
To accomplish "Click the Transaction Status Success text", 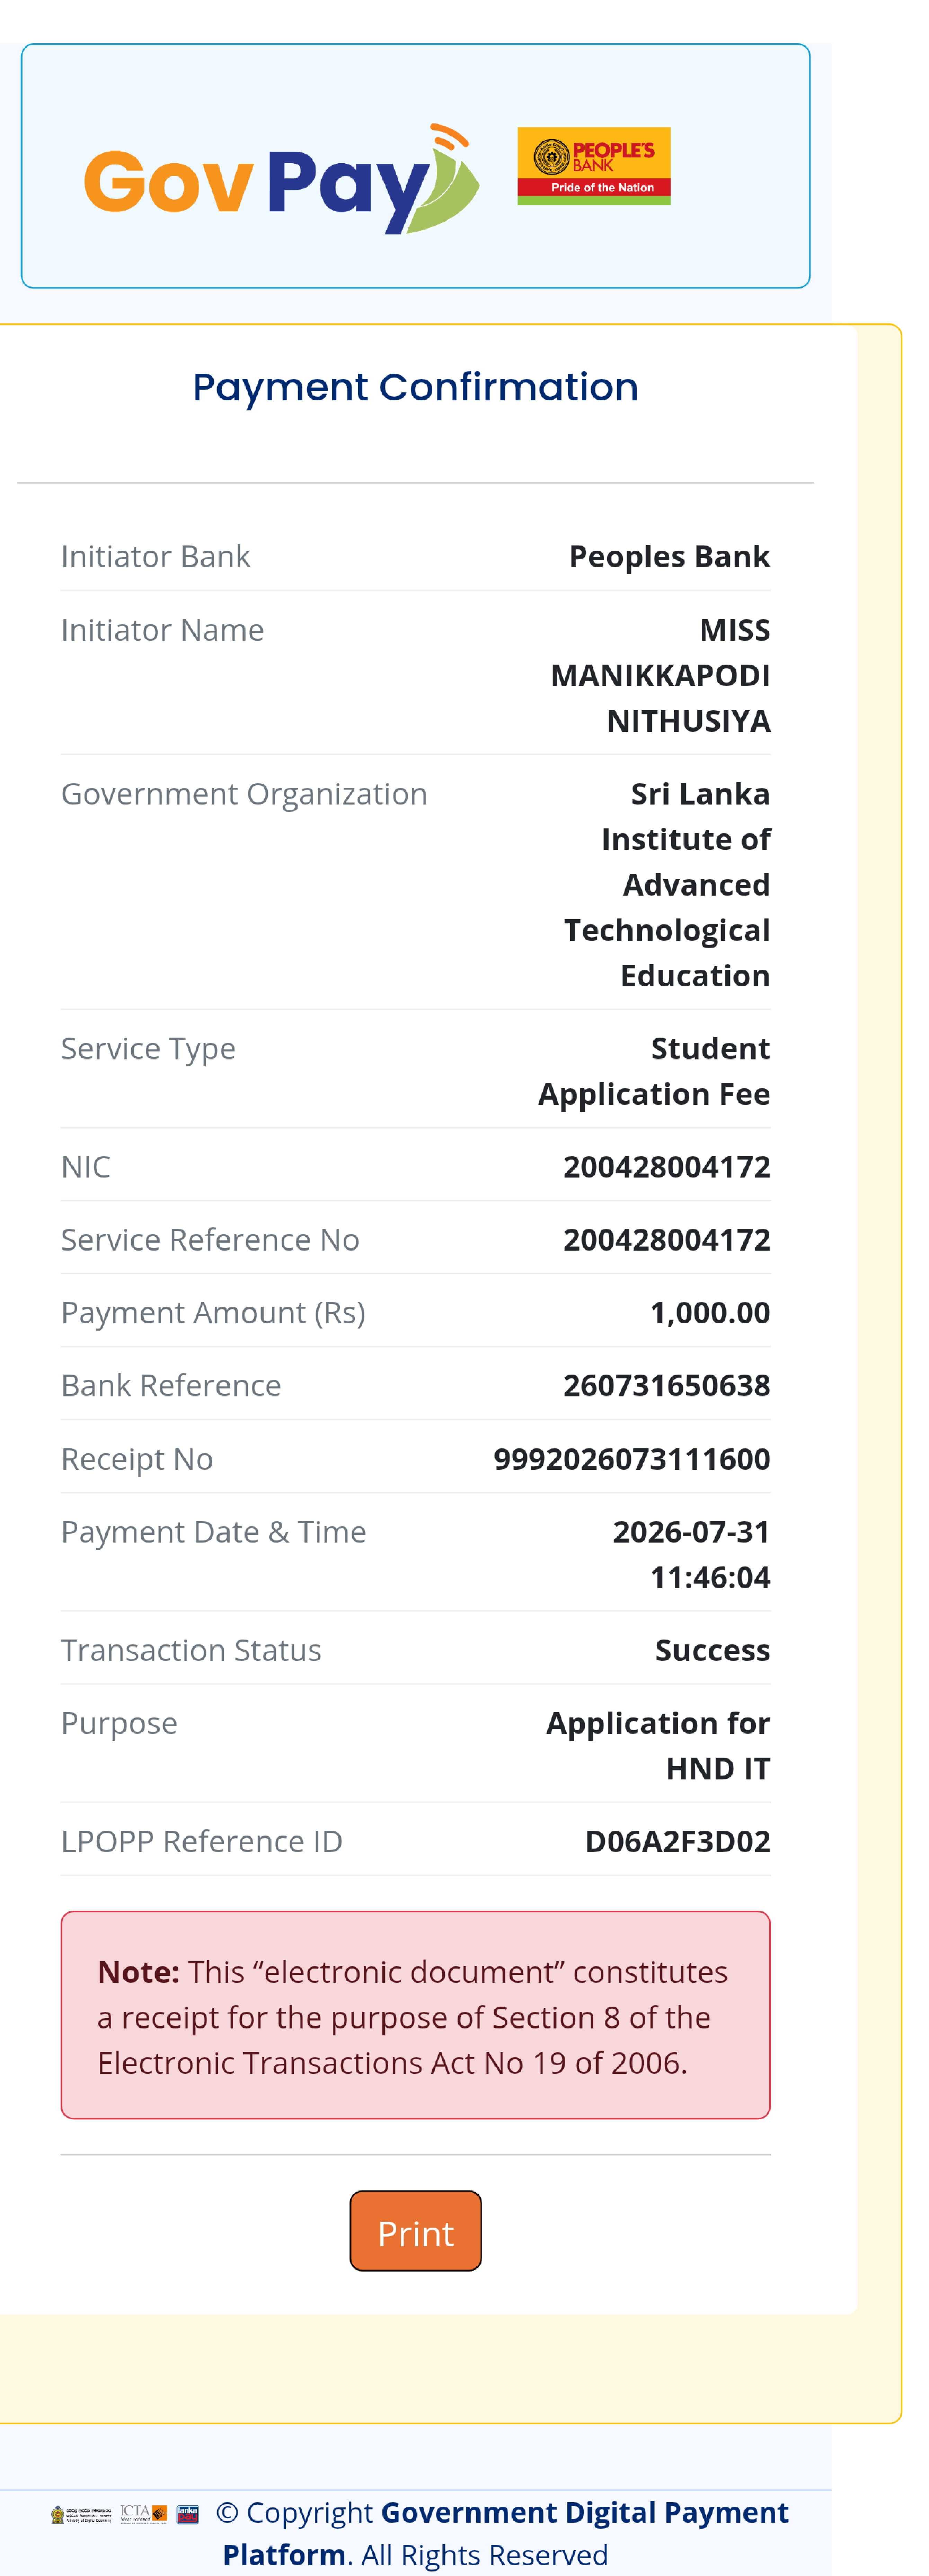I will tap(712, 1650).
